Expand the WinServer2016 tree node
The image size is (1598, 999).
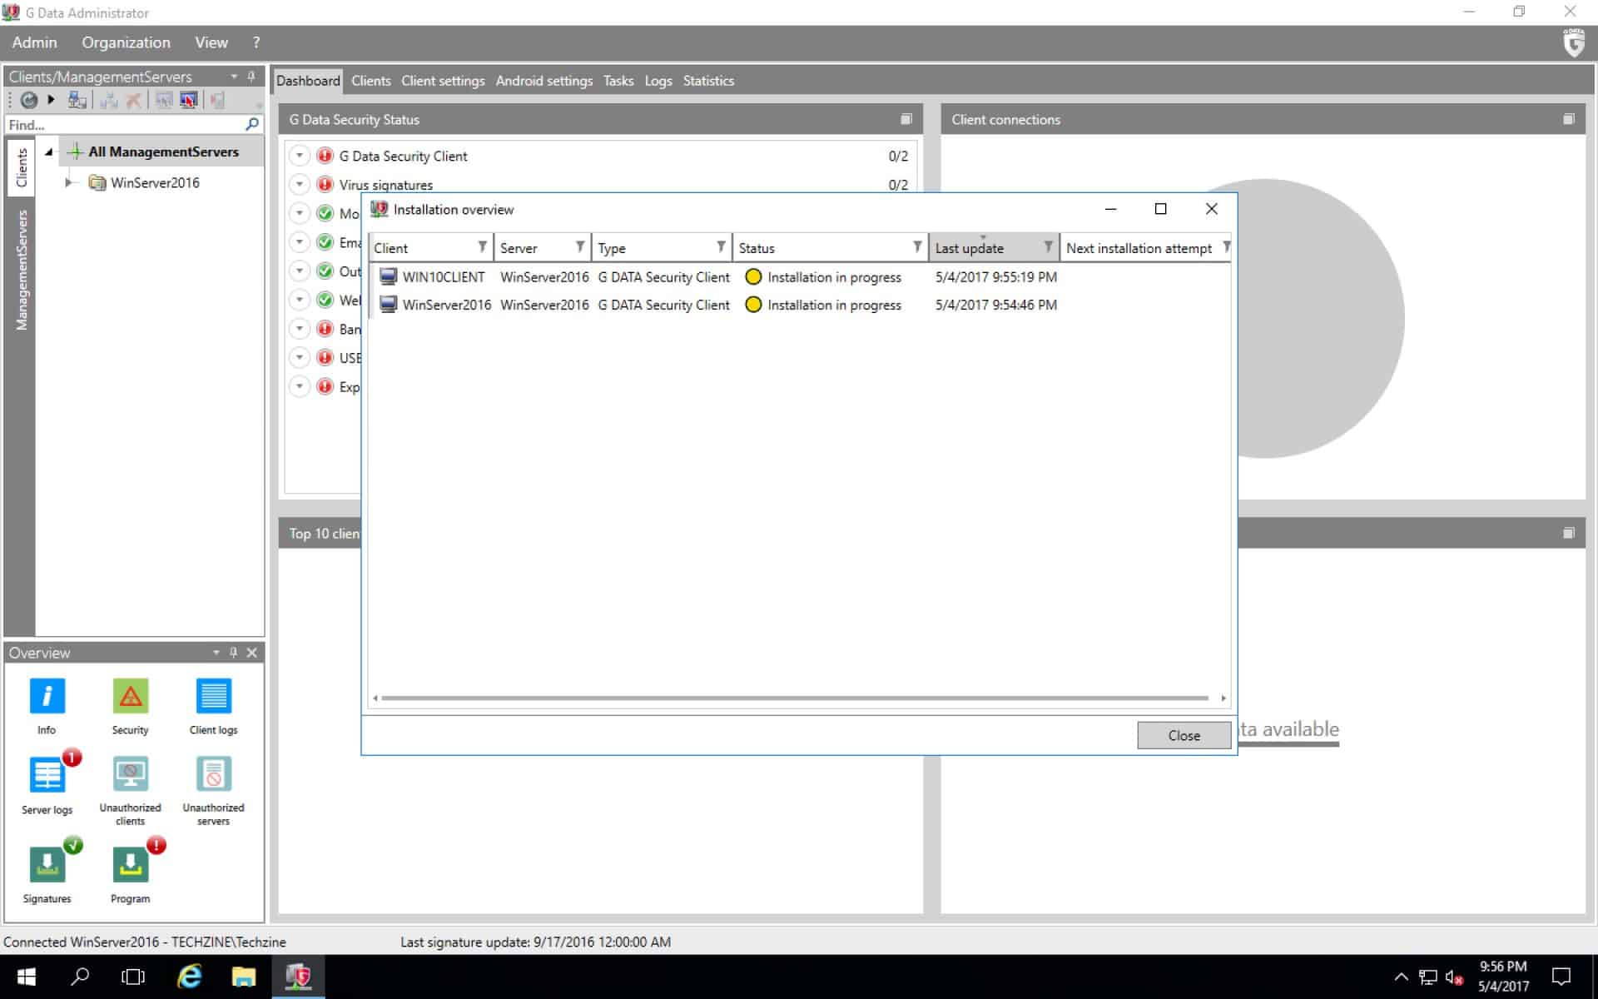coord(70,182)
